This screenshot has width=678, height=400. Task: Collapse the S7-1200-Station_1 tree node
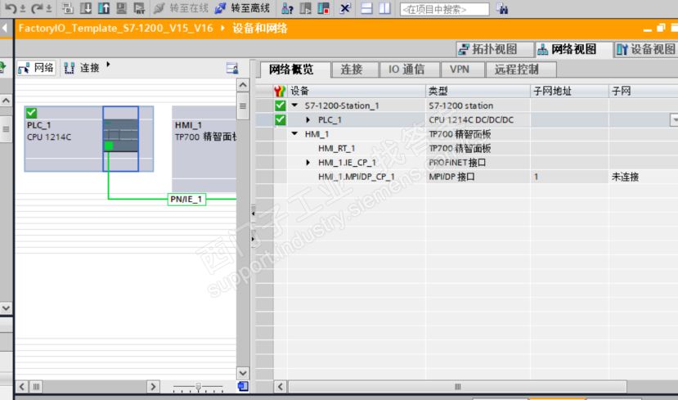pyautogui.click(x=295, y=105)
